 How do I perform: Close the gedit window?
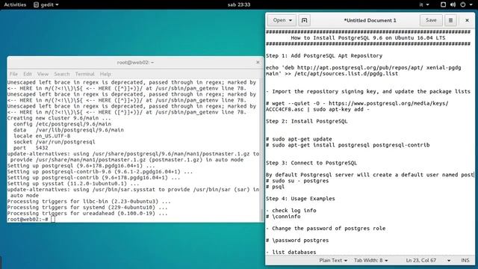[467, 20]
